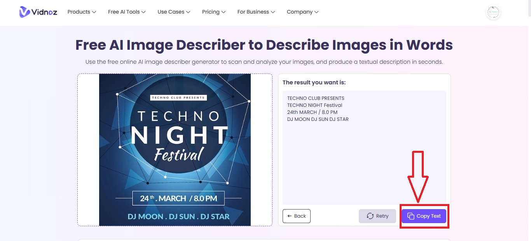Click the chevron next to Company
The height and width of the screenshot is (241, 531).
tap(316, 12)
